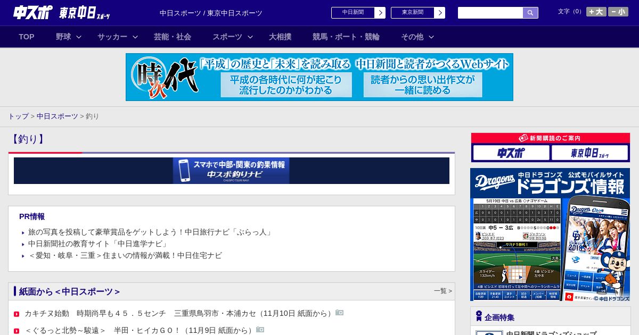Image resolution: width=639 pixels, height=335 pixels.
Task: Click arrow beside 中日新聞 button
Action: (380, 13)
